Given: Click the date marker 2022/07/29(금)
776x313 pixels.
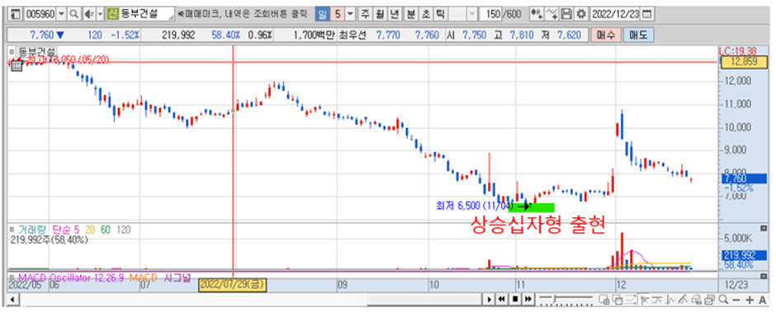Looking at the screenshot, I should tap(233, 285).
